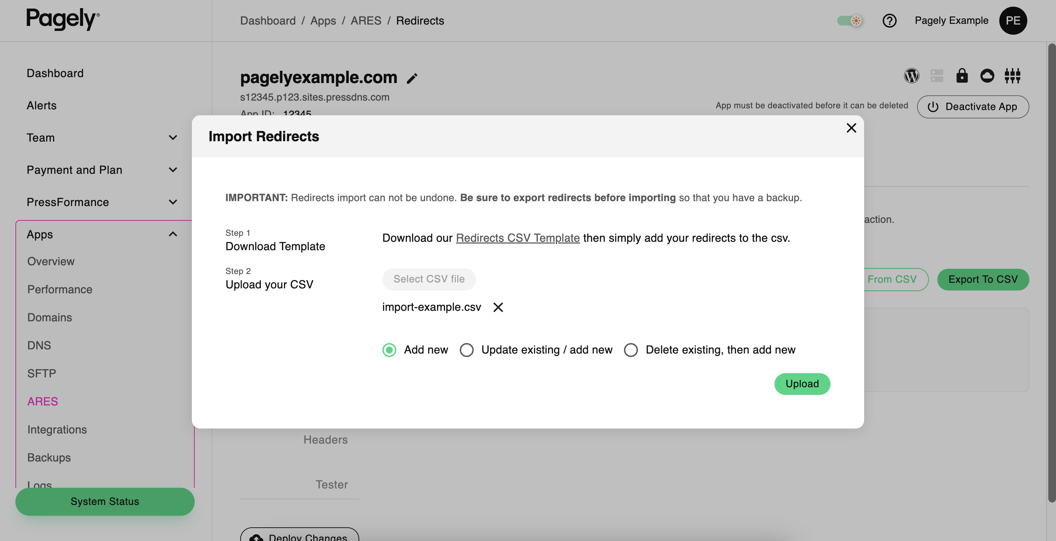Viewport: 1056px width, 541px height.
Task: Click Dashboard in the breadcrumb
Action: point(268,21)
